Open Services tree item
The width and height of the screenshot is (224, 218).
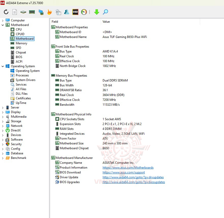(21, 85)
